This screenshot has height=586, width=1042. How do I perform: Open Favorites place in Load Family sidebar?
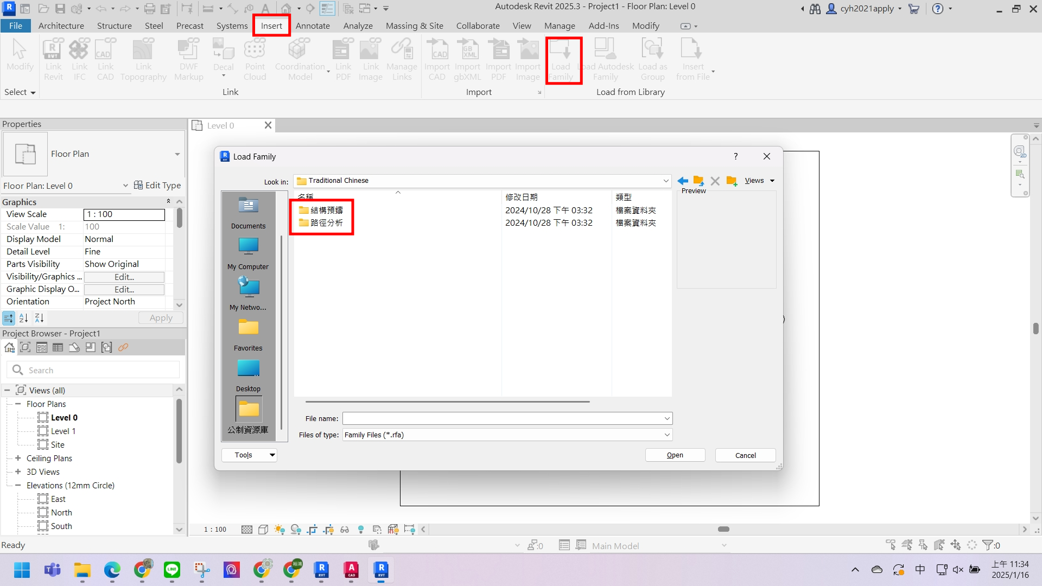[x=248, y=335]
